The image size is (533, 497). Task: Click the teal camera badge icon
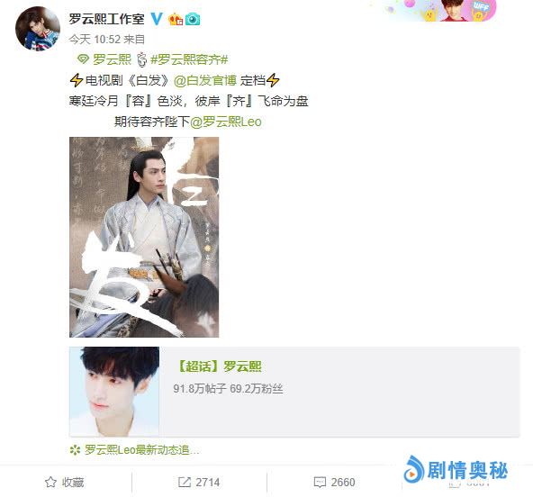point(193,19)
